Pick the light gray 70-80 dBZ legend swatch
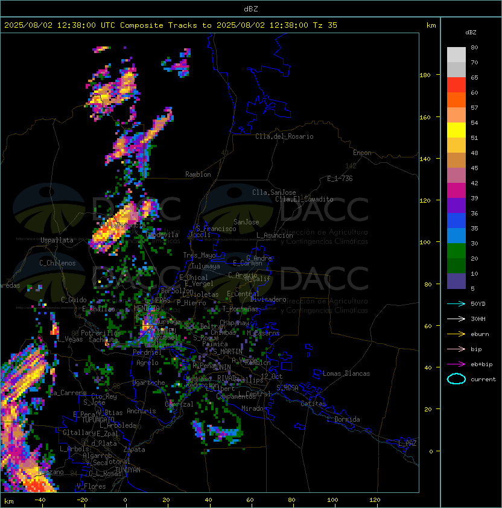The width and height of the screenshot is (502, 508). click(456, 55)
